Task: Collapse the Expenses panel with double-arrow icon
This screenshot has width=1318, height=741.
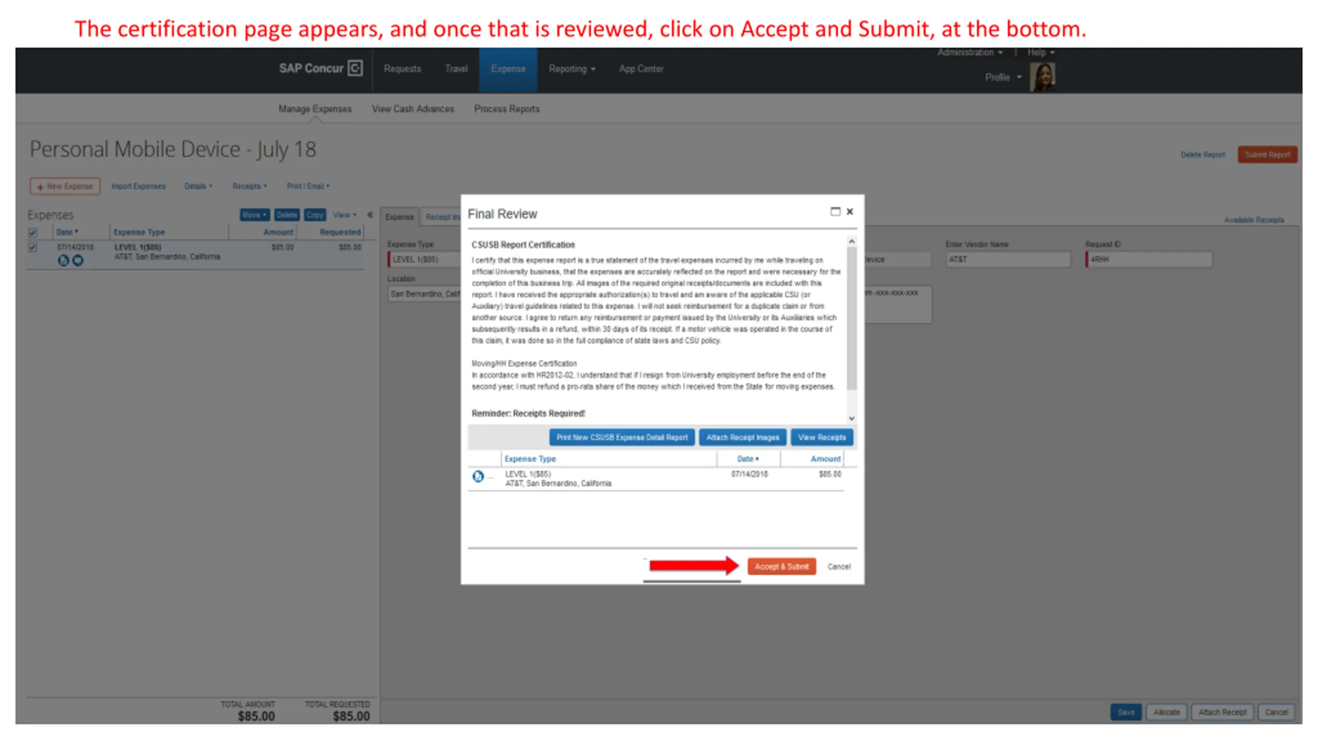Action: [x=370, y=215]
